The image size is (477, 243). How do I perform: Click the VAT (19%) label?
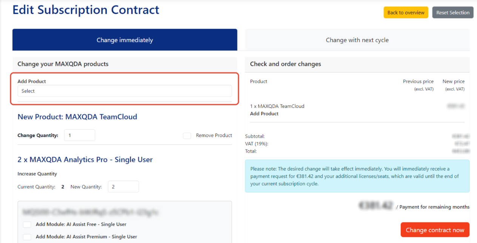coord(257,144)
